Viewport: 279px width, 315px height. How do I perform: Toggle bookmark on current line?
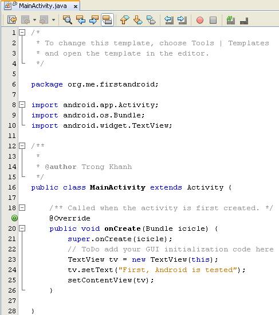pos(151,19)
